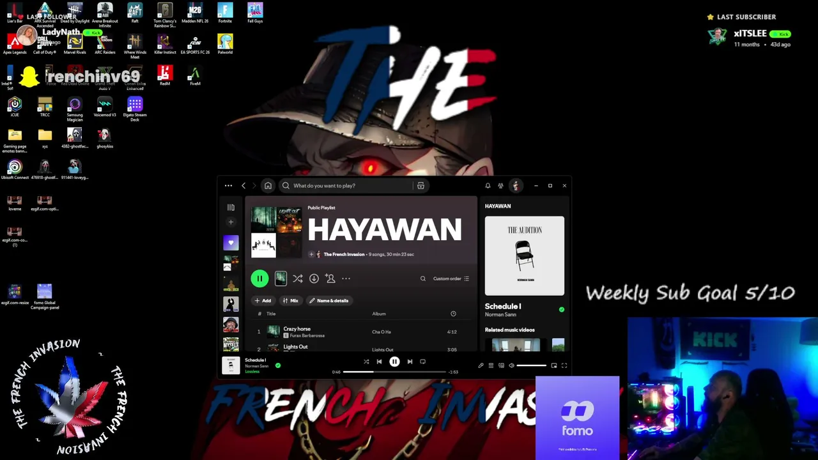Screen dimensions: 818x460
Task: Create a new playlist with the sidebar plus
Action: coord(231,222)
